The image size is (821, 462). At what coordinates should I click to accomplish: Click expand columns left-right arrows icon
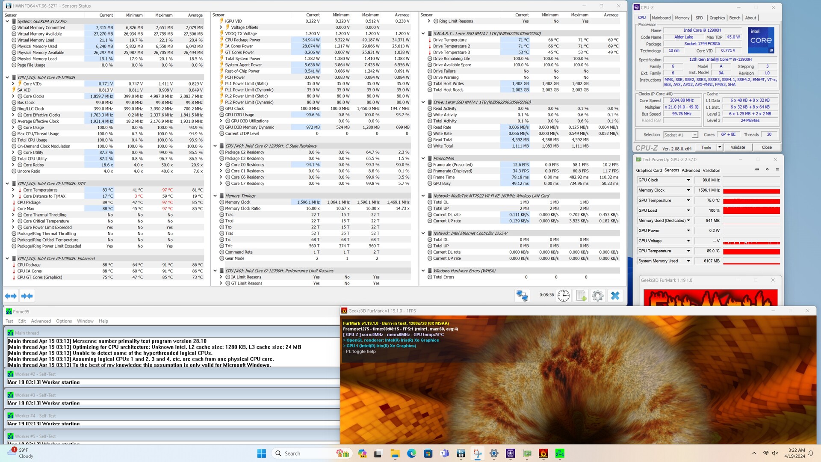(11, 296)
